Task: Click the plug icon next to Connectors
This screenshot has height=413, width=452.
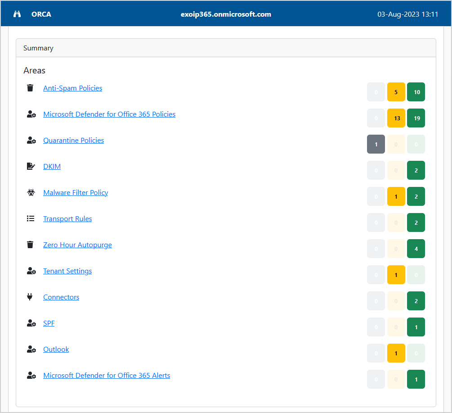Action: click(31, 297)
